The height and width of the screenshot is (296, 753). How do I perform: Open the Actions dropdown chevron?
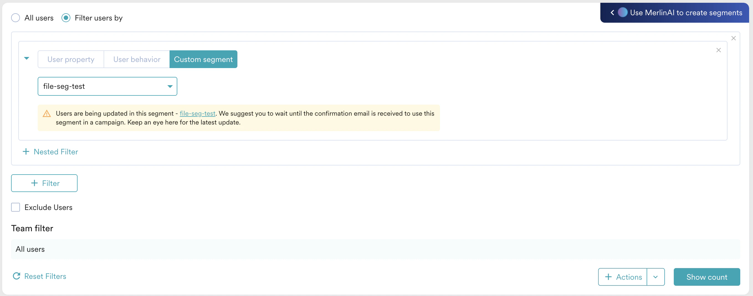tap(655, 277)
